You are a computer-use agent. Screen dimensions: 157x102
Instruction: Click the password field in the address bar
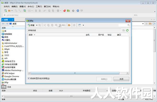(x=144, y=15)
